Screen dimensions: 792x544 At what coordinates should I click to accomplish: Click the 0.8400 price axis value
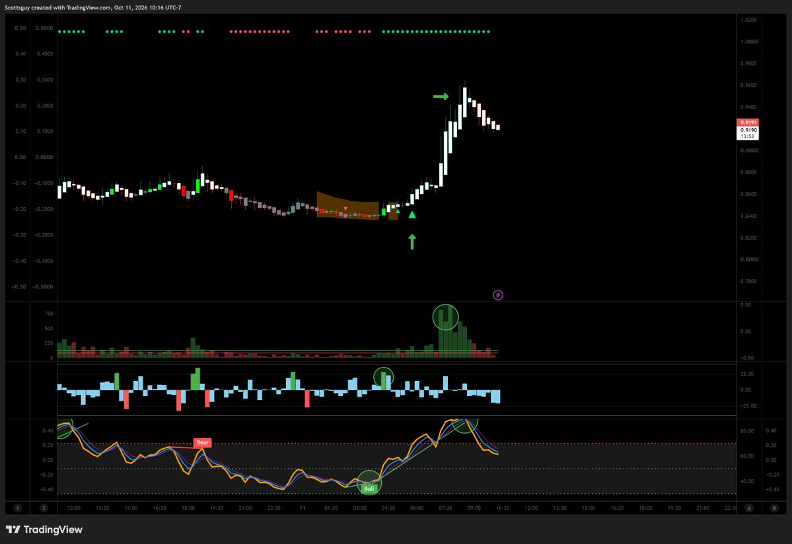[x=748, y=216]
